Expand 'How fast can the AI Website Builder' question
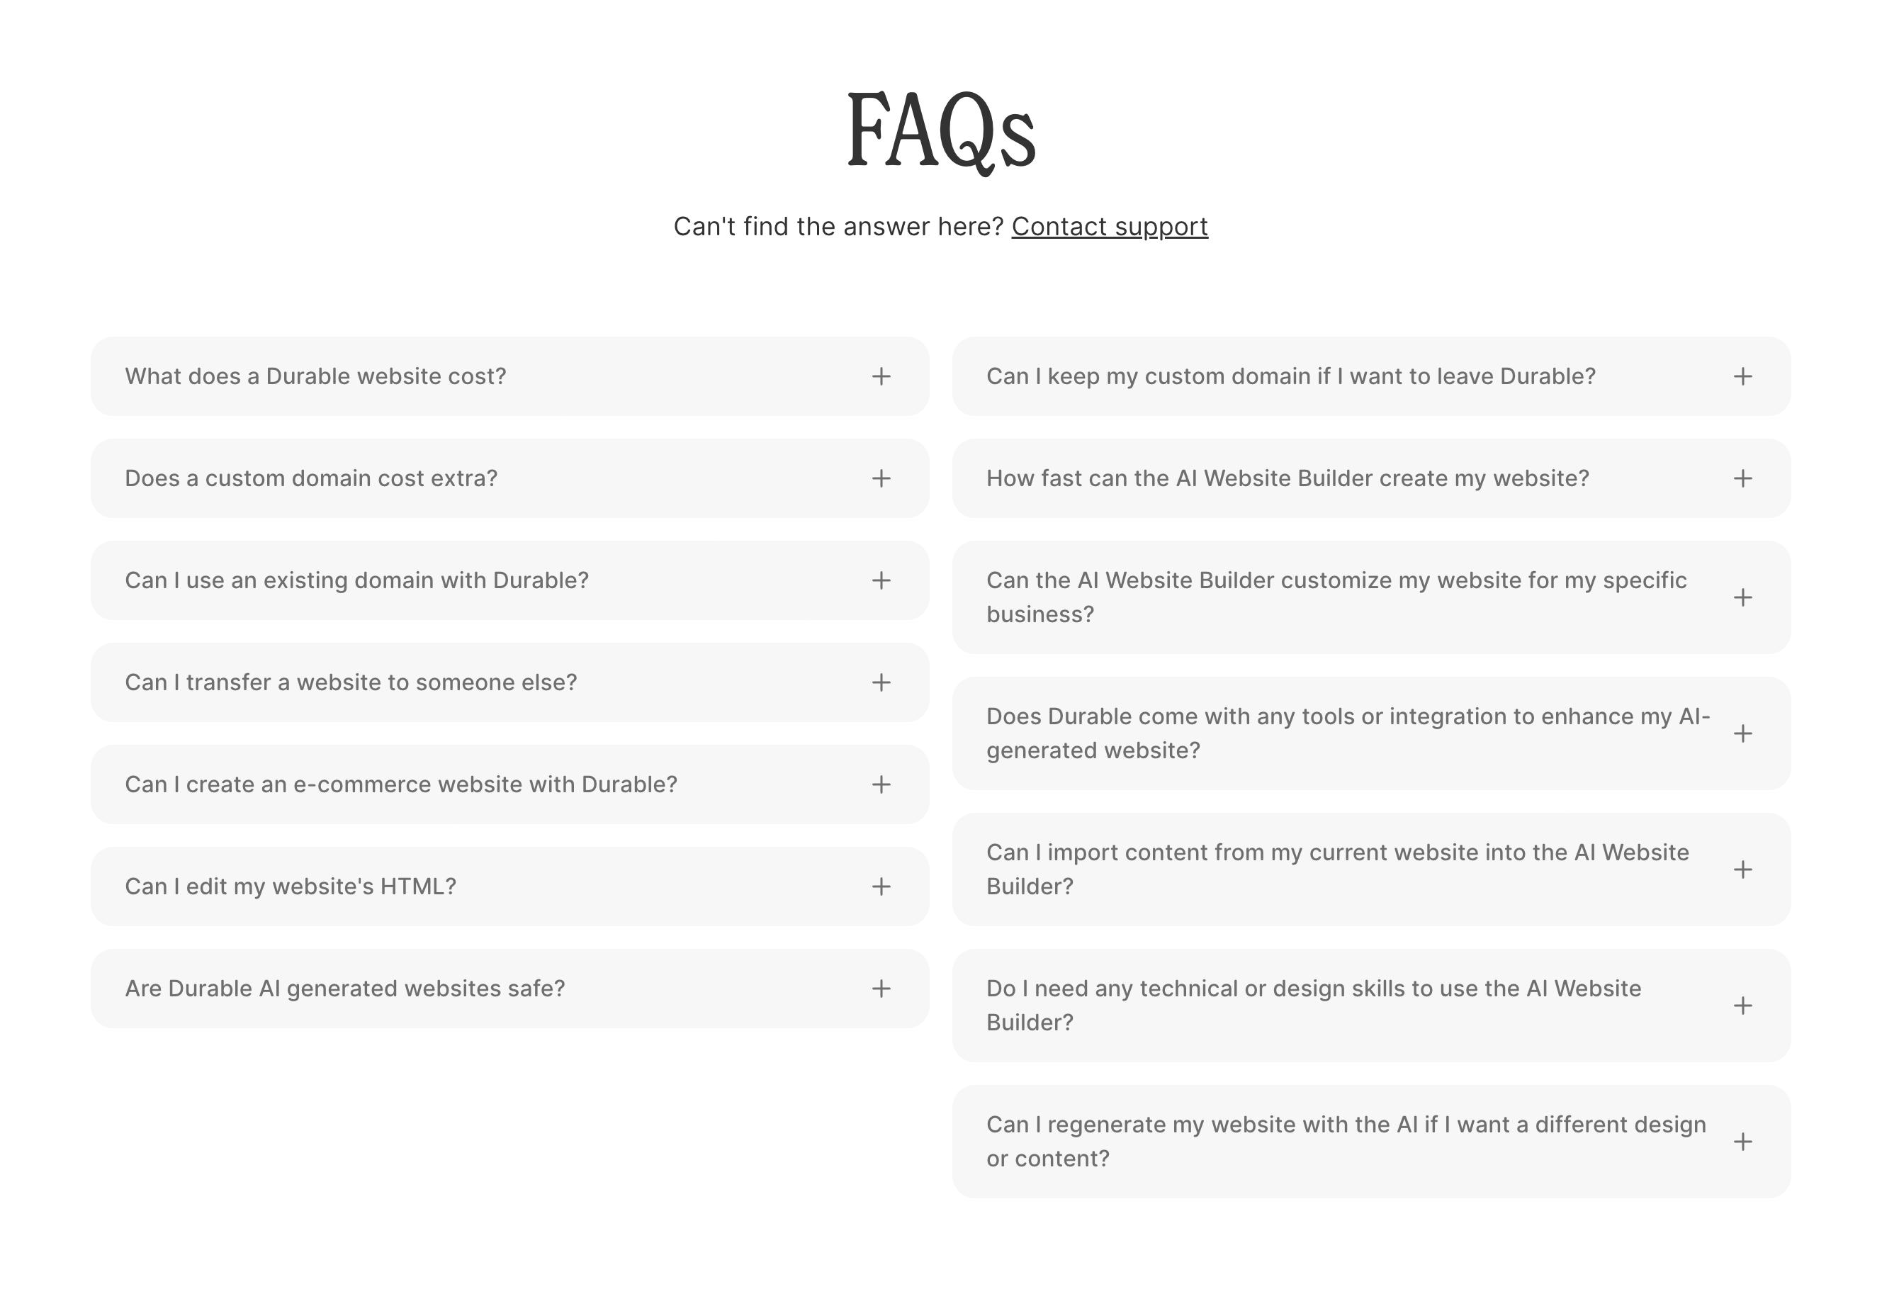Image resolution: width=1882 pixels, height=1289 pixels. [1287, 478]
